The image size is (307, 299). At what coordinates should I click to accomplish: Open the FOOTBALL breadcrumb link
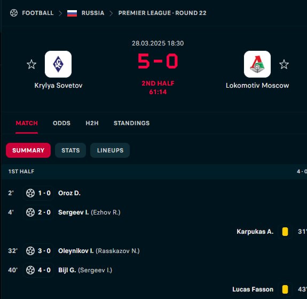point(38,13)
